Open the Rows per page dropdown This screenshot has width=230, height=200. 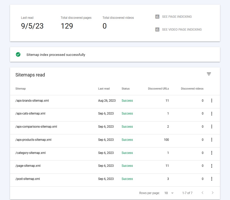[x=169, y=193]
